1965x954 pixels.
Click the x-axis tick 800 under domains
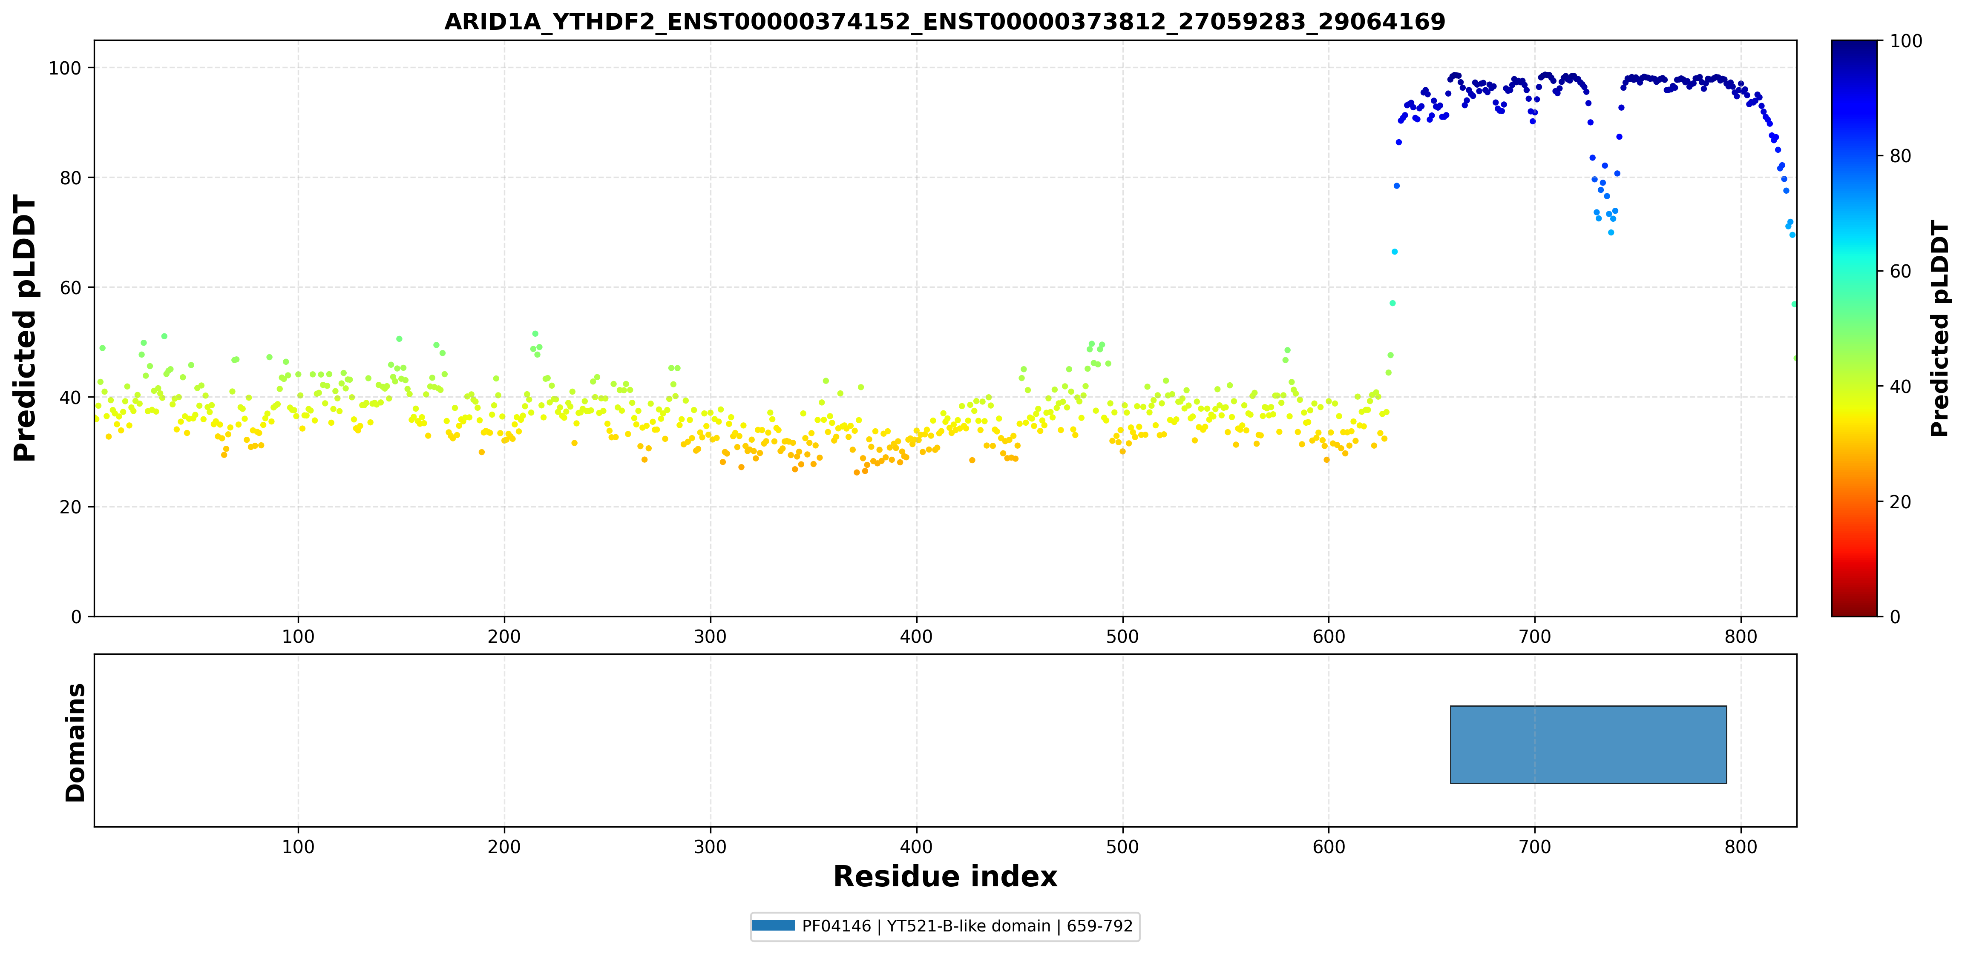1741,846
